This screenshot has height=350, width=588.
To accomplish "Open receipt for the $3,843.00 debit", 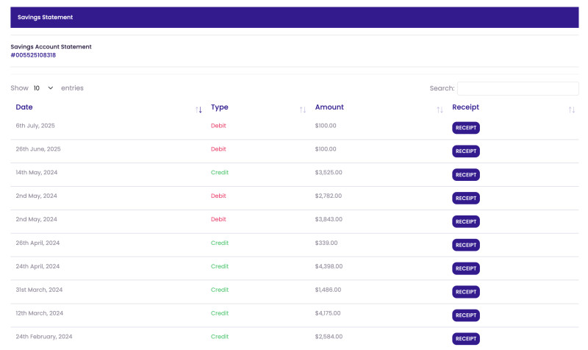I will [x=465, y=221].
